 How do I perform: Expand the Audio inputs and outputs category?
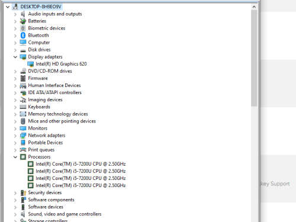tap(15, 14)
